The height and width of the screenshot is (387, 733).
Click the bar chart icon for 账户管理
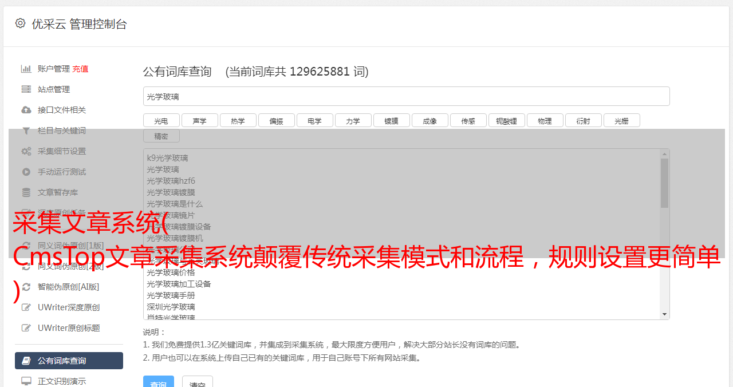26,69
